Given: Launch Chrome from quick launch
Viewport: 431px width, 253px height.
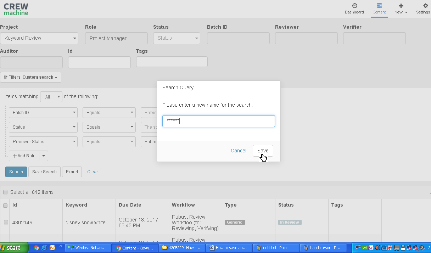Looking at the screenshot, I should 36,248.
